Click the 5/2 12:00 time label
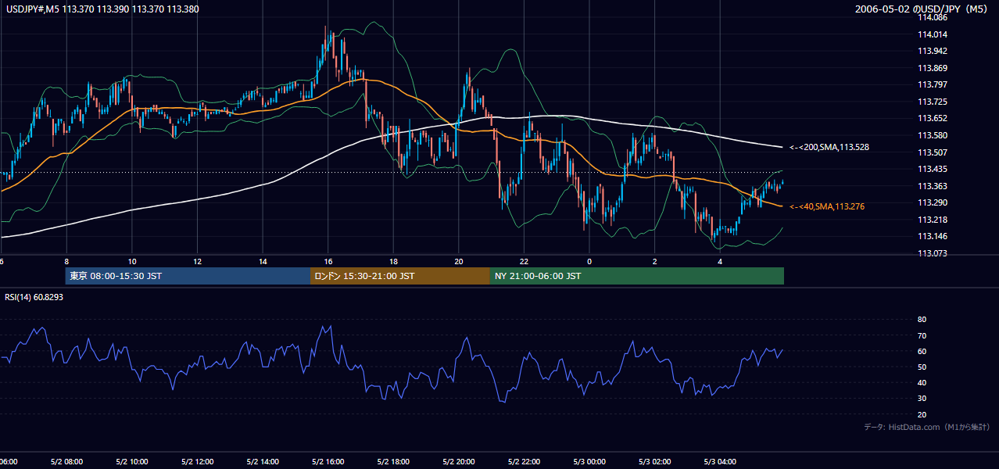This screenshot has height=469, width=999. tap(197, 462)
